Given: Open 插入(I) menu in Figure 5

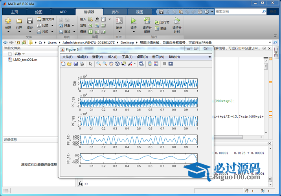Looking at the screenshot, I should click(112, 57).
